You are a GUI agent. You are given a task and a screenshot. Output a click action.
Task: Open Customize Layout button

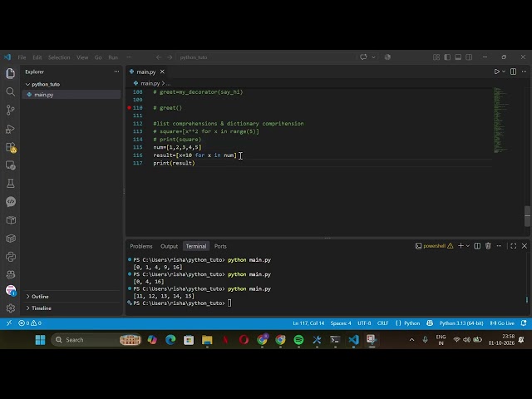point(436,57)
